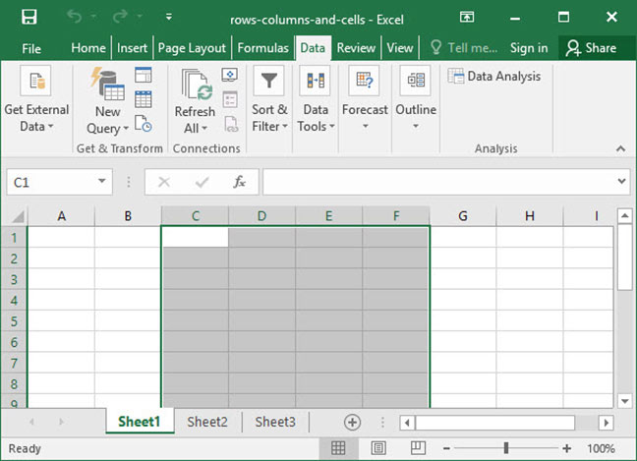Screen dimensions: 637x461
Task: Switch to the Insert tab
Action: [x=132, y=48]
